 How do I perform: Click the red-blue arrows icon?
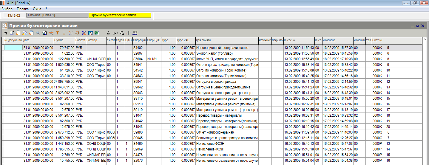128,33
